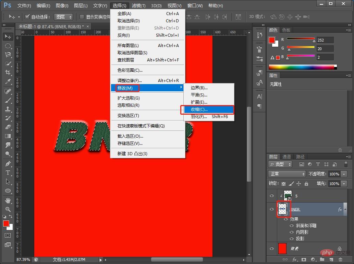
Task: Open the Character panel icon
Action: click(259, 96)
